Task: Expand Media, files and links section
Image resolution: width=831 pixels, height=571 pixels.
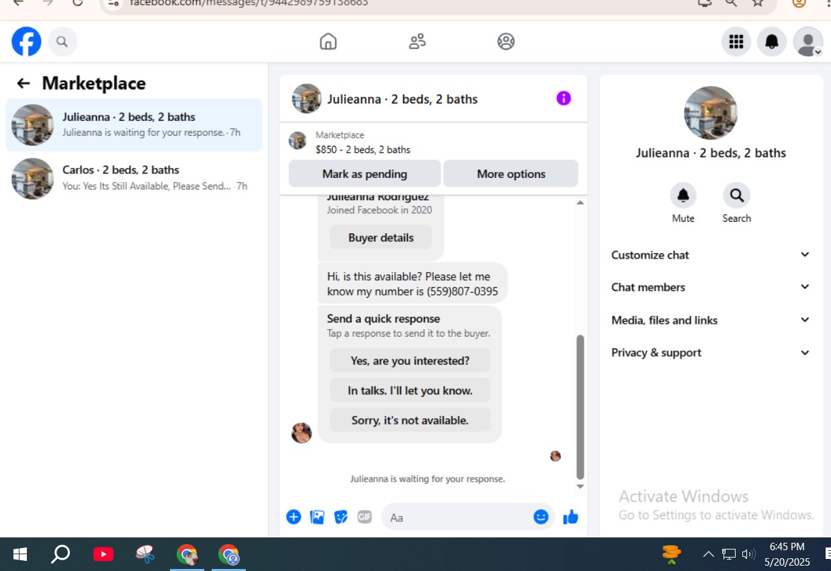Action: click(x=711, y=320)
